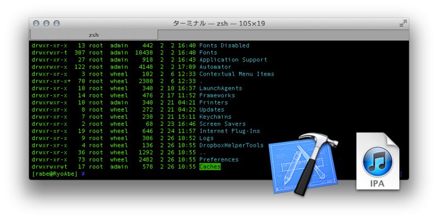438x220 pixels.
Task: Click the "LaunchAgents" directory name
Action: tap(221, 88)
